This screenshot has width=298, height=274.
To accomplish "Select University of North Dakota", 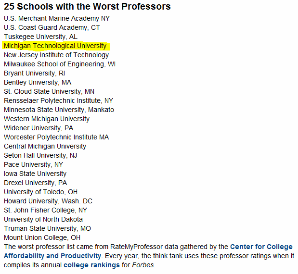I will click(x=43, y=219).
